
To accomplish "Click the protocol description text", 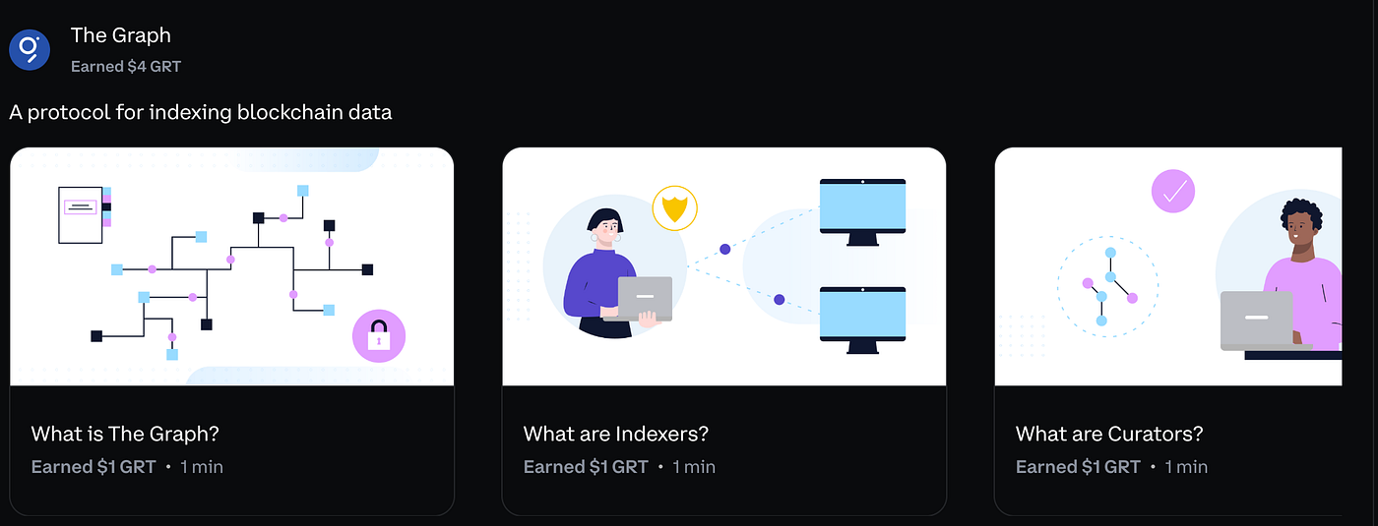I will coord(201,112).
